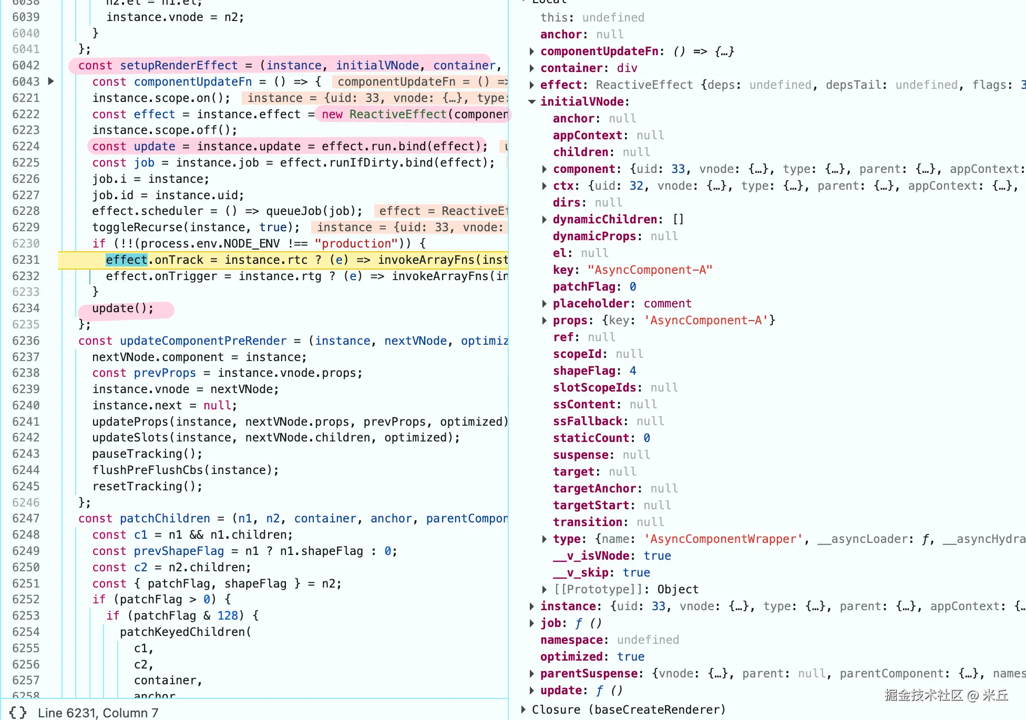Image resolution: width=1026 pixels, height=720 pixels.
Task: Click line number 6042 in the gutter
Action: pos(26,65)
